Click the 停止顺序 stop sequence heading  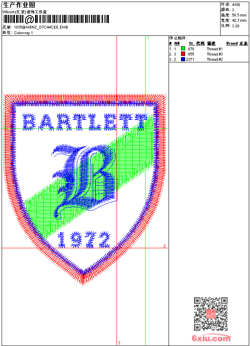coord(178,38)
